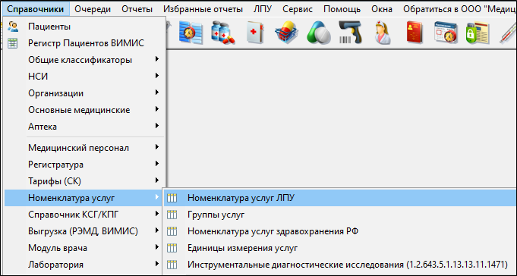Screen dimensions: 517x276
Task: Click the green padlock with document icon
Action: [x=478, y=33]
